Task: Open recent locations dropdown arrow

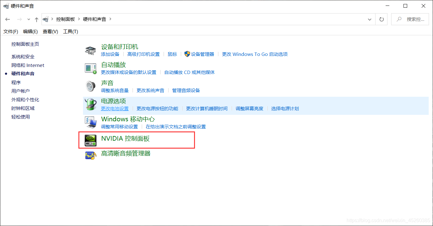Action: coord(29,19)
